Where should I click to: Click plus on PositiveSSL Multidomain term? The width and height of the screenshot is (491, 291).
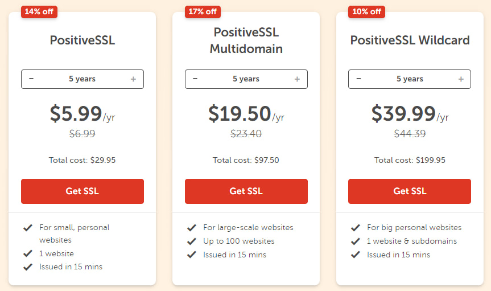[297, 79]
